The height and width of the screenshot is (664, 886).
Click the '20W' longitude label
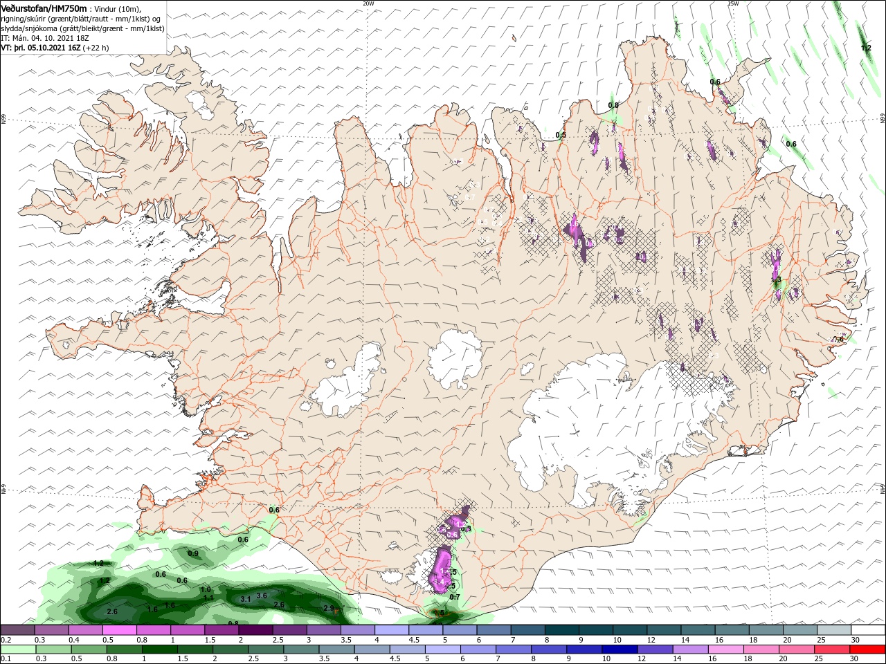[x=368, y=3]
